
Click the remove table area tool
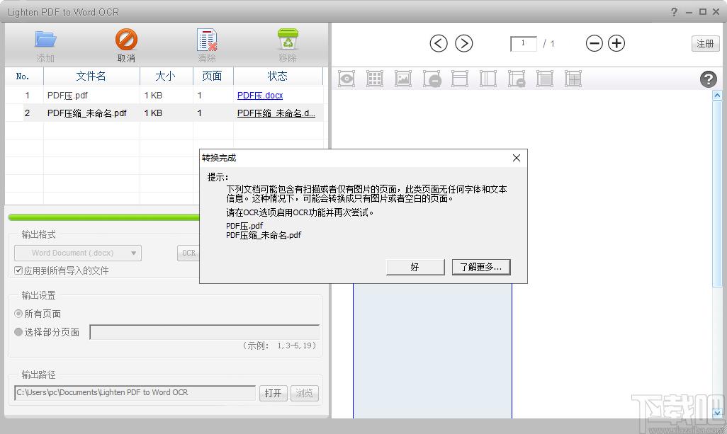click(432, 79)
